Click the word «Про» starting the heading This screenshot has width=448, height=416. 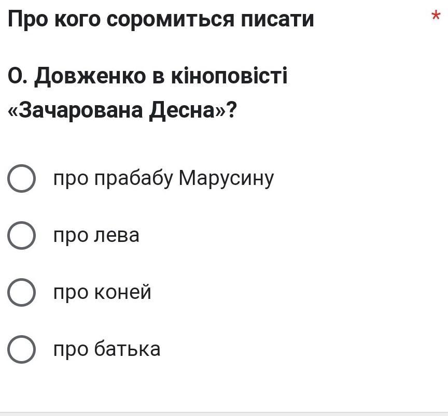tap(29, 20)
